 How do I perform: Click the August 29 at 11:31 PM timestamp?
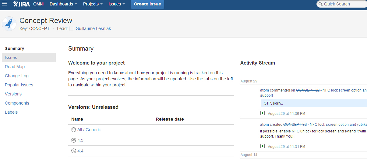(x=287, y=147)
